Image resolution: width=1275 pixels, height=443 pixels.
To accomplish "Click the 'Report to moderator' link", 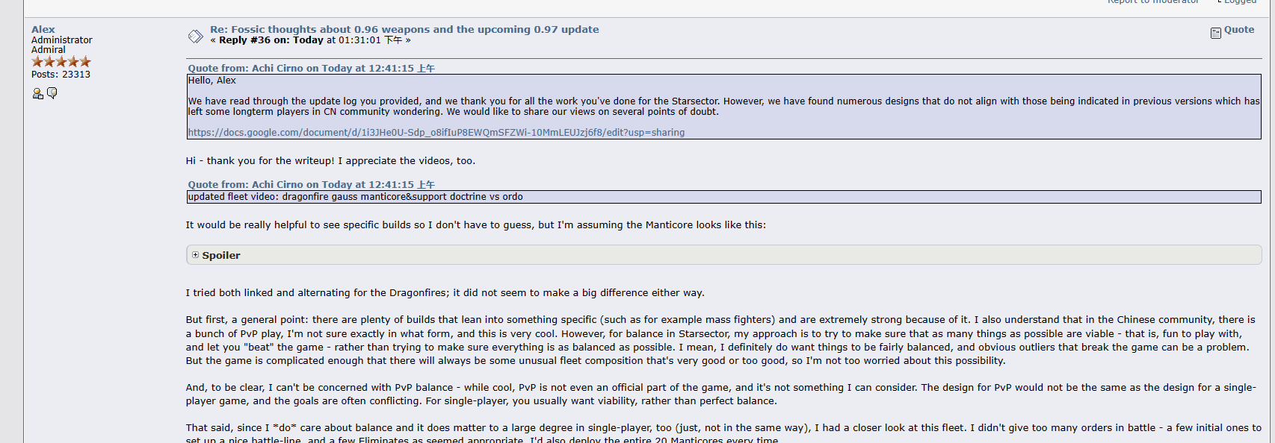I will pos(1153,2).
